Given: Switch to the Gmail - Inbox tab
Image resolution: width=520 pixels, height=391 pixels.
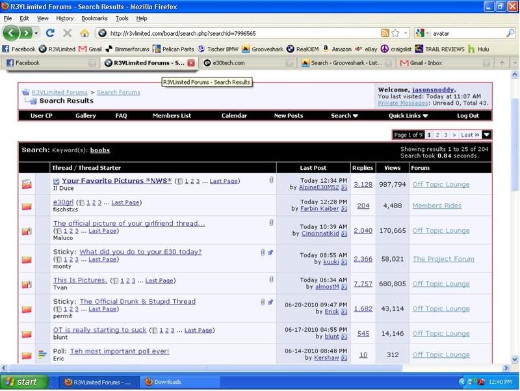Looking at the screenshot, I should pyautogui.click(x=445, y=62).
